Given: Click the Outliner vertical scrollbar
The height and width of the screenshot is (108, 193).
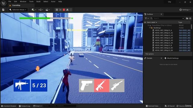Looking at the screenshot, I should (x=191, y=26).
